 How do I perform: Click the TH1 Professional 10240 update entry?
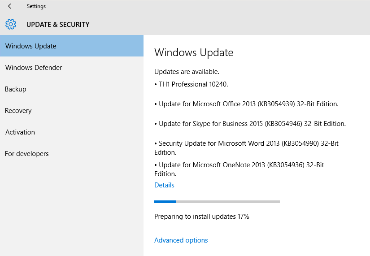(191, 84)
